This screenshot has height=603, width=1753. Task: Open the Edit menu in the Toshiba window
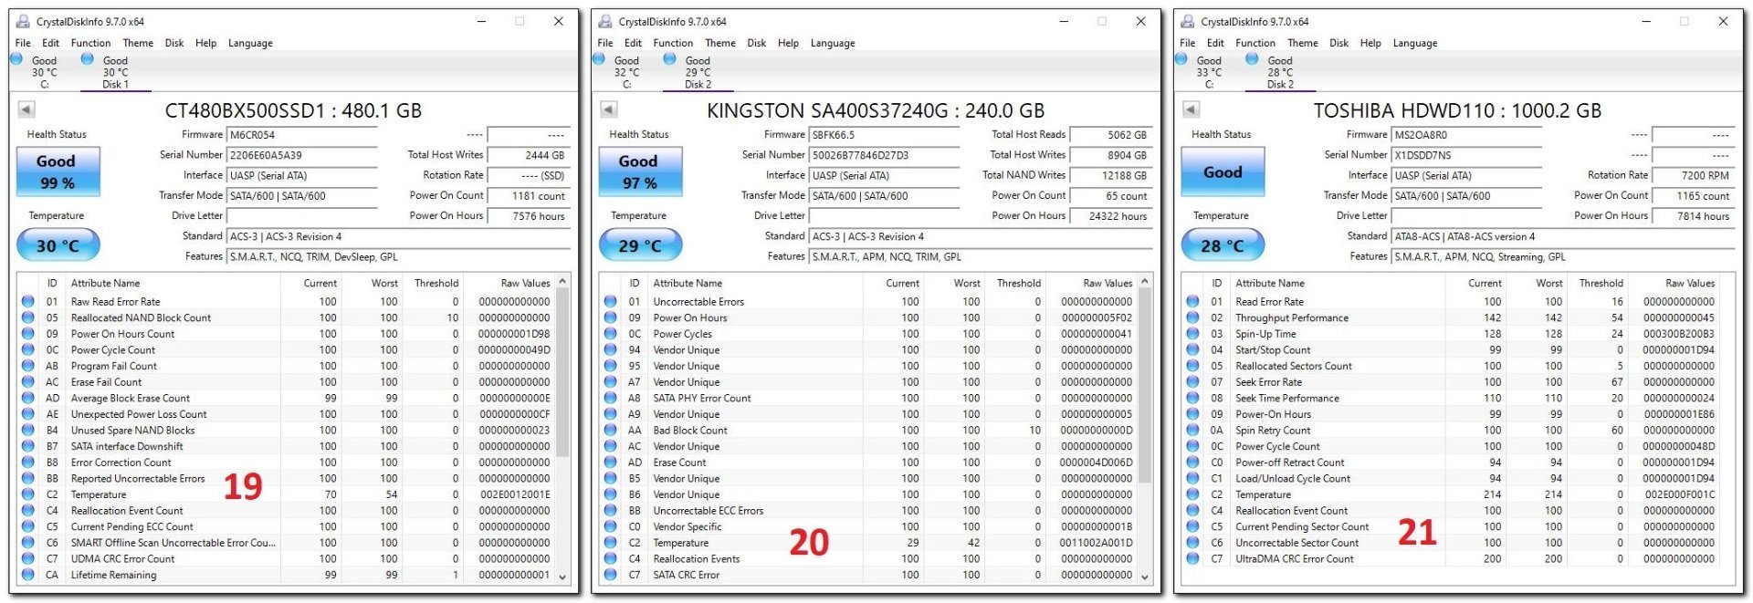(x=1215, y=43)
